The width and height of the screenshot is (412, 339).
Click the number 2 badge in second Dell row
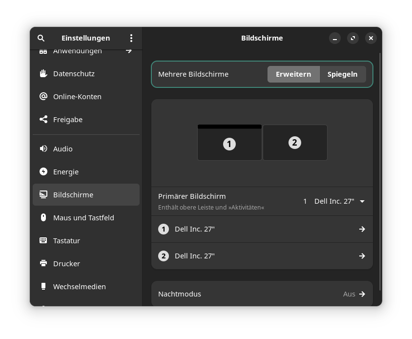[164, 256]
